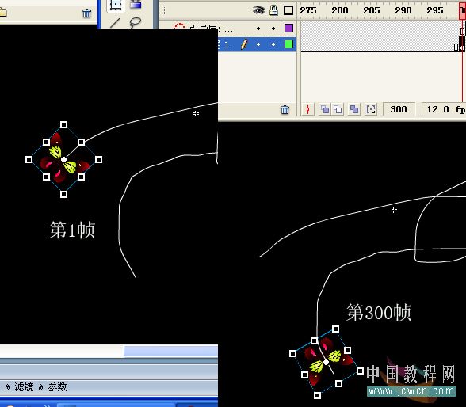Click frame 285 on timeline ruler
Screen dimensions: 466x407
372,10
